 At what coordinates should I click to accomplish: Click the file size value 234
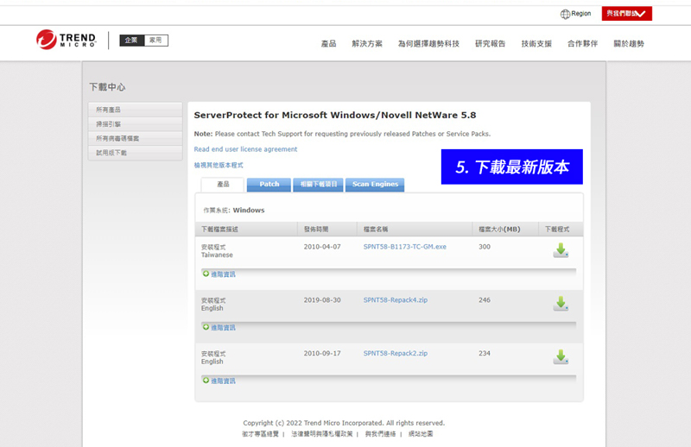(x=485, y=353)
